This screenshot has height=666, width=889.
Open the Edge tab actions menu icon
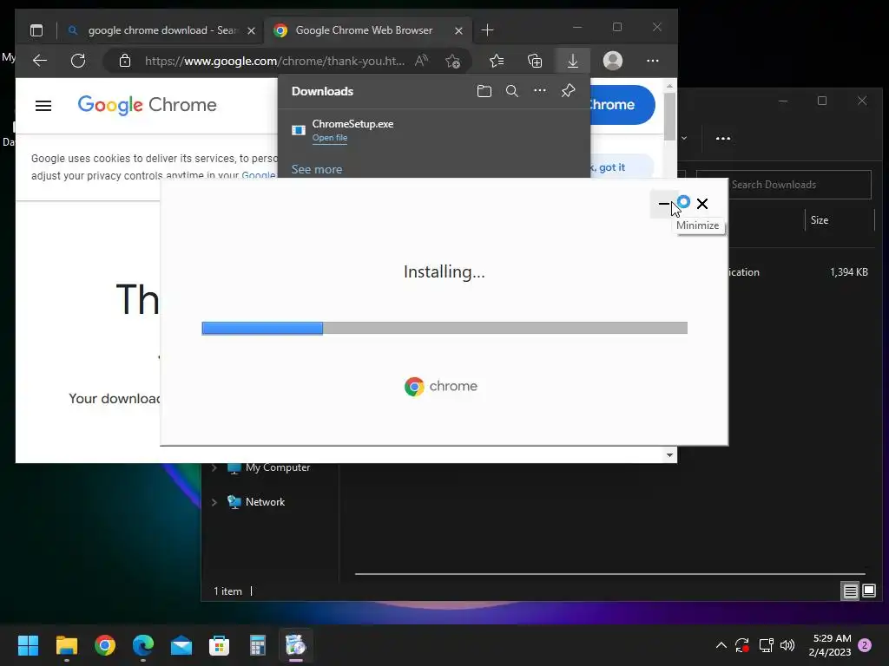(x=36, y=30)
